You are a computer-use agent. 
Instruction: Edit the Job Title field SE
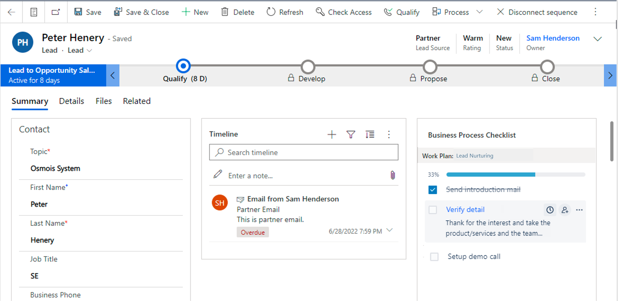(x=101, y=276)
